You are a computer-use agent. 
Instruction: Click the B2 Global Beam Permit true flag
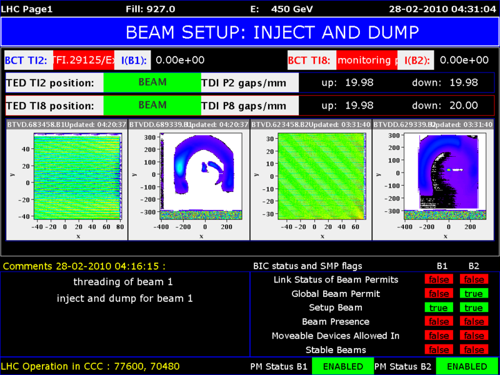coord(474,293)
